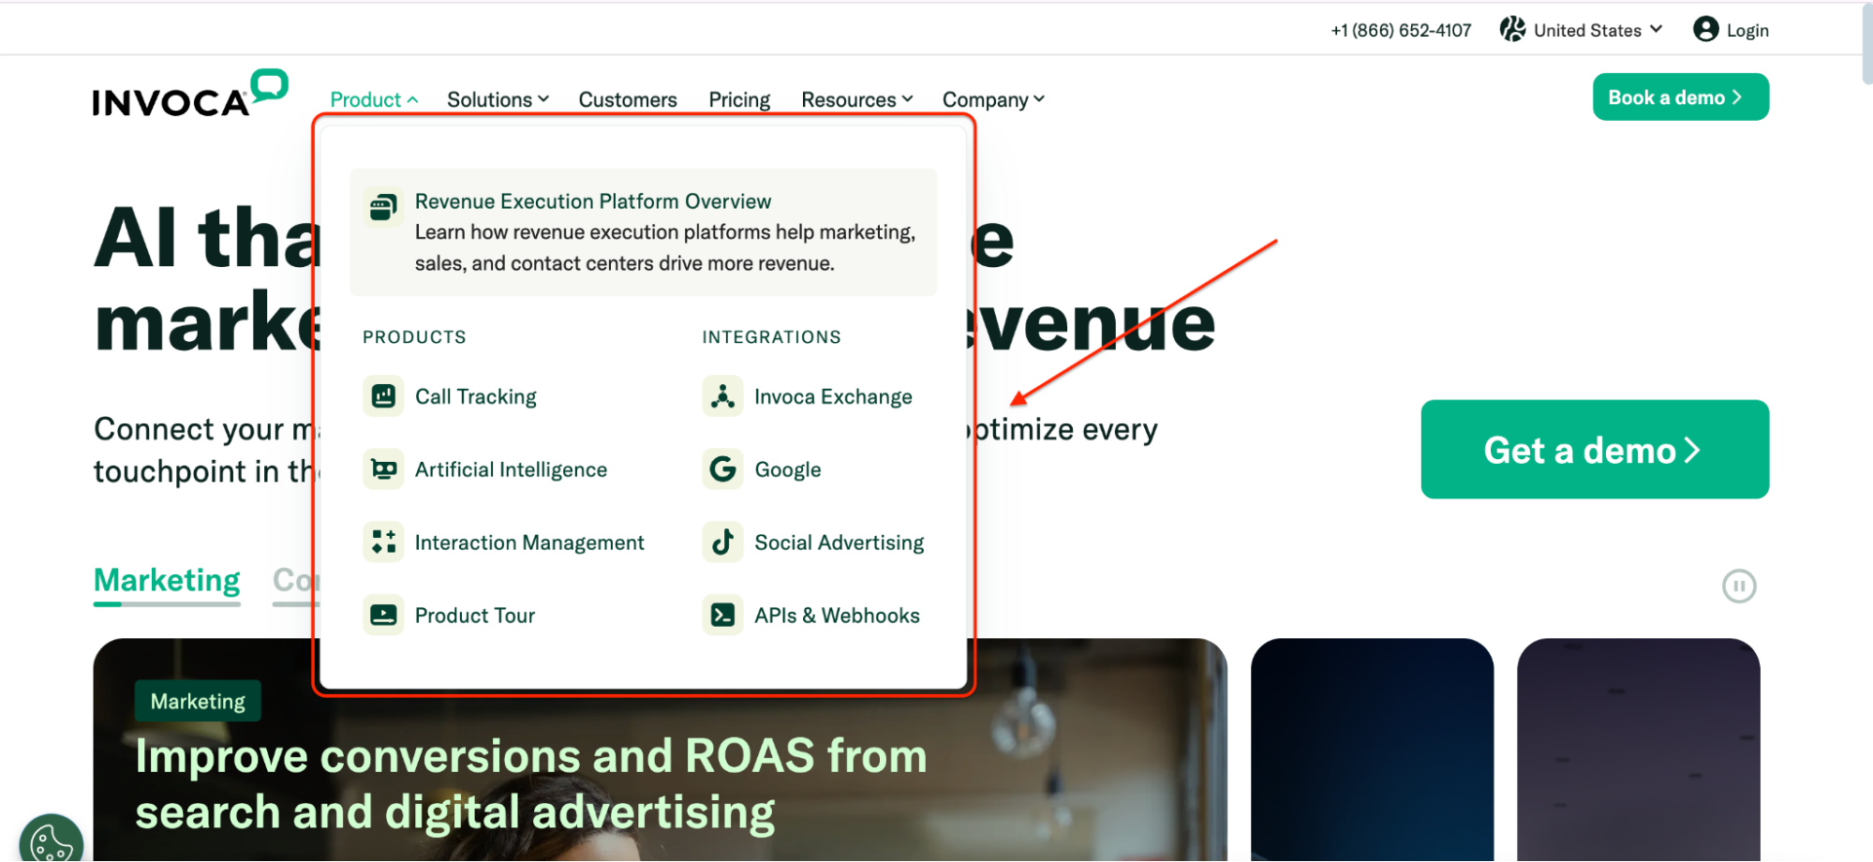Click the PRODUCTS section heading

tap(414, 337)
